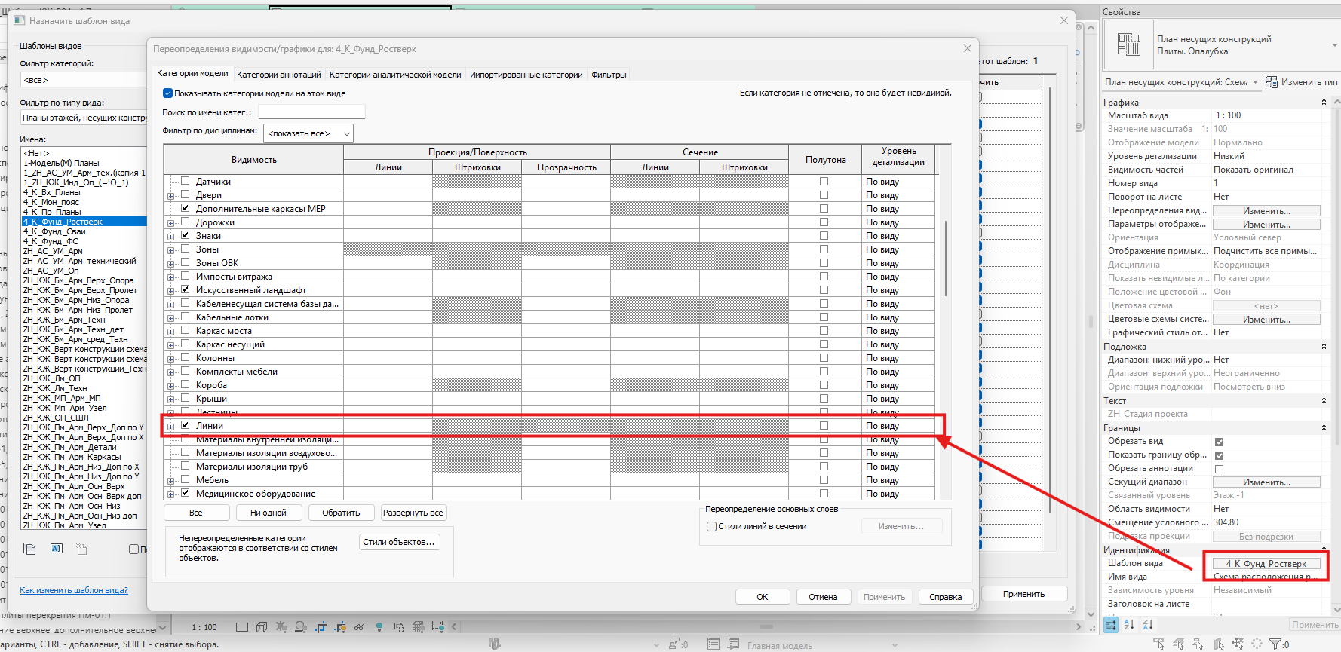Screen dimensions: 1341x652
Task: Enable Стили линий в сечении checkbox
Action: (x=711, y=526)
